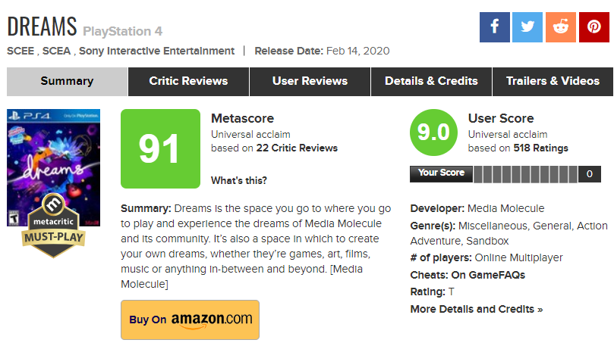Switch to the Critic Reviews tab

pyautogui.click(x=188, y=81)
